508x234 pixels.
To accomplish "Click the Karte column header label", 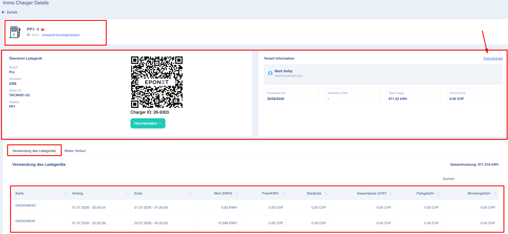I will [19, 194].
